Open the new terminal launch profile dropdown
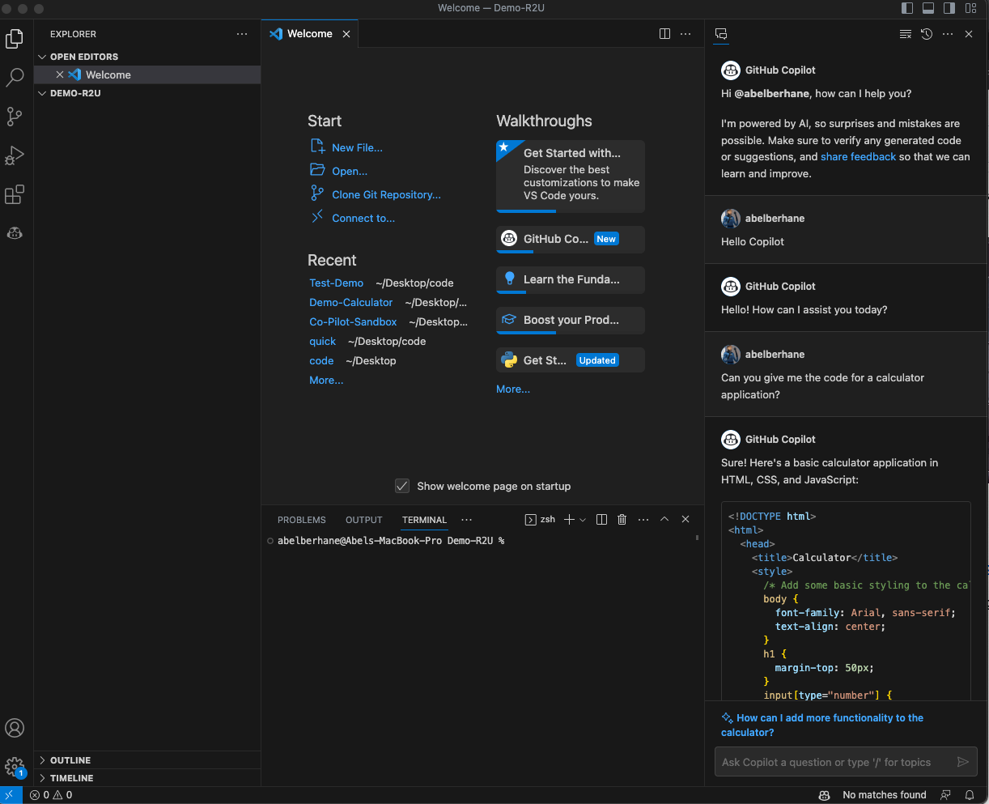This screenshot has width=989, height=804. click(583, 520)
